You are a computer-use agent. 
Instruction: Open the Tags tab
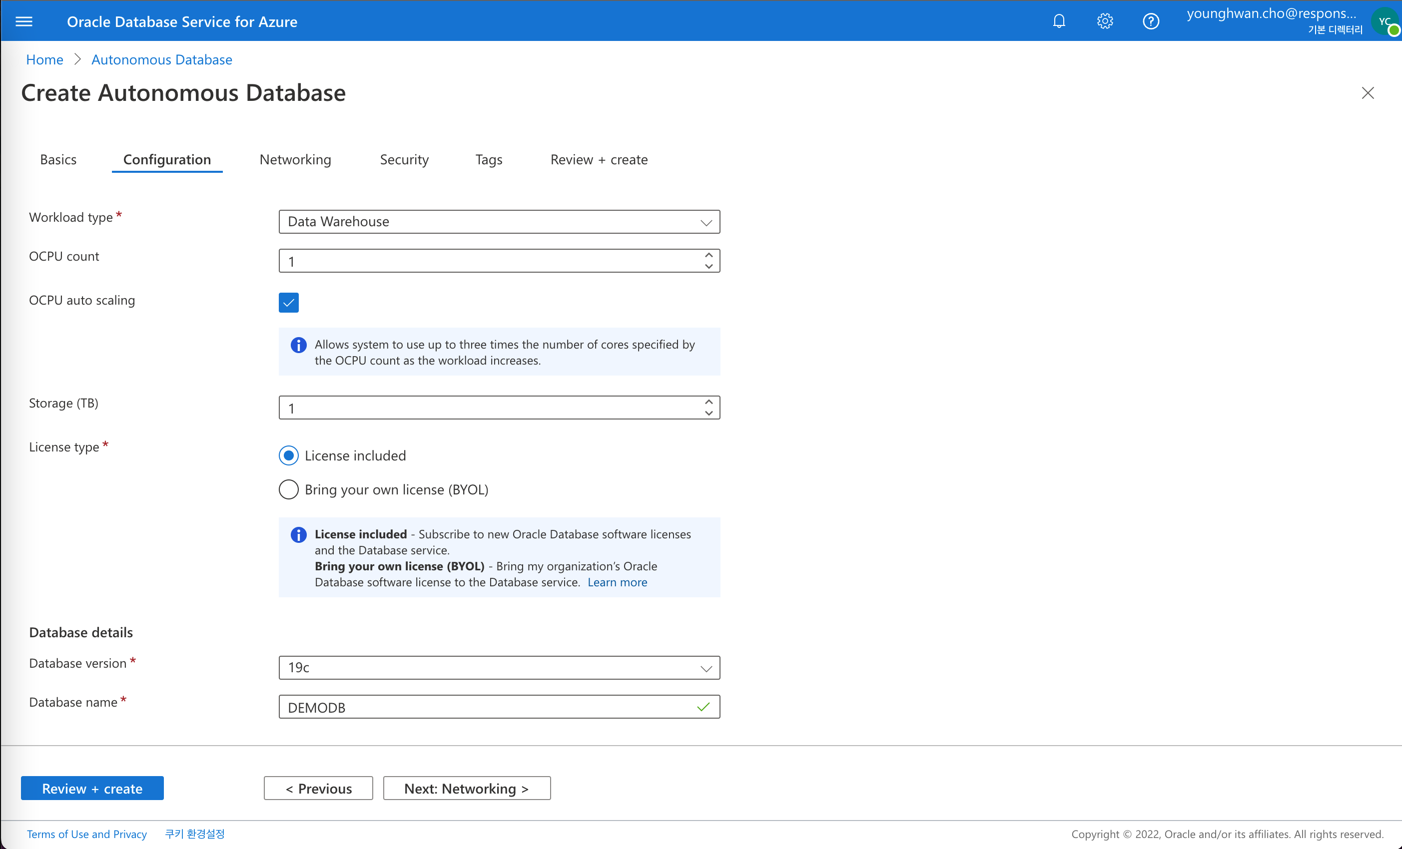click(x=489, y=160)
